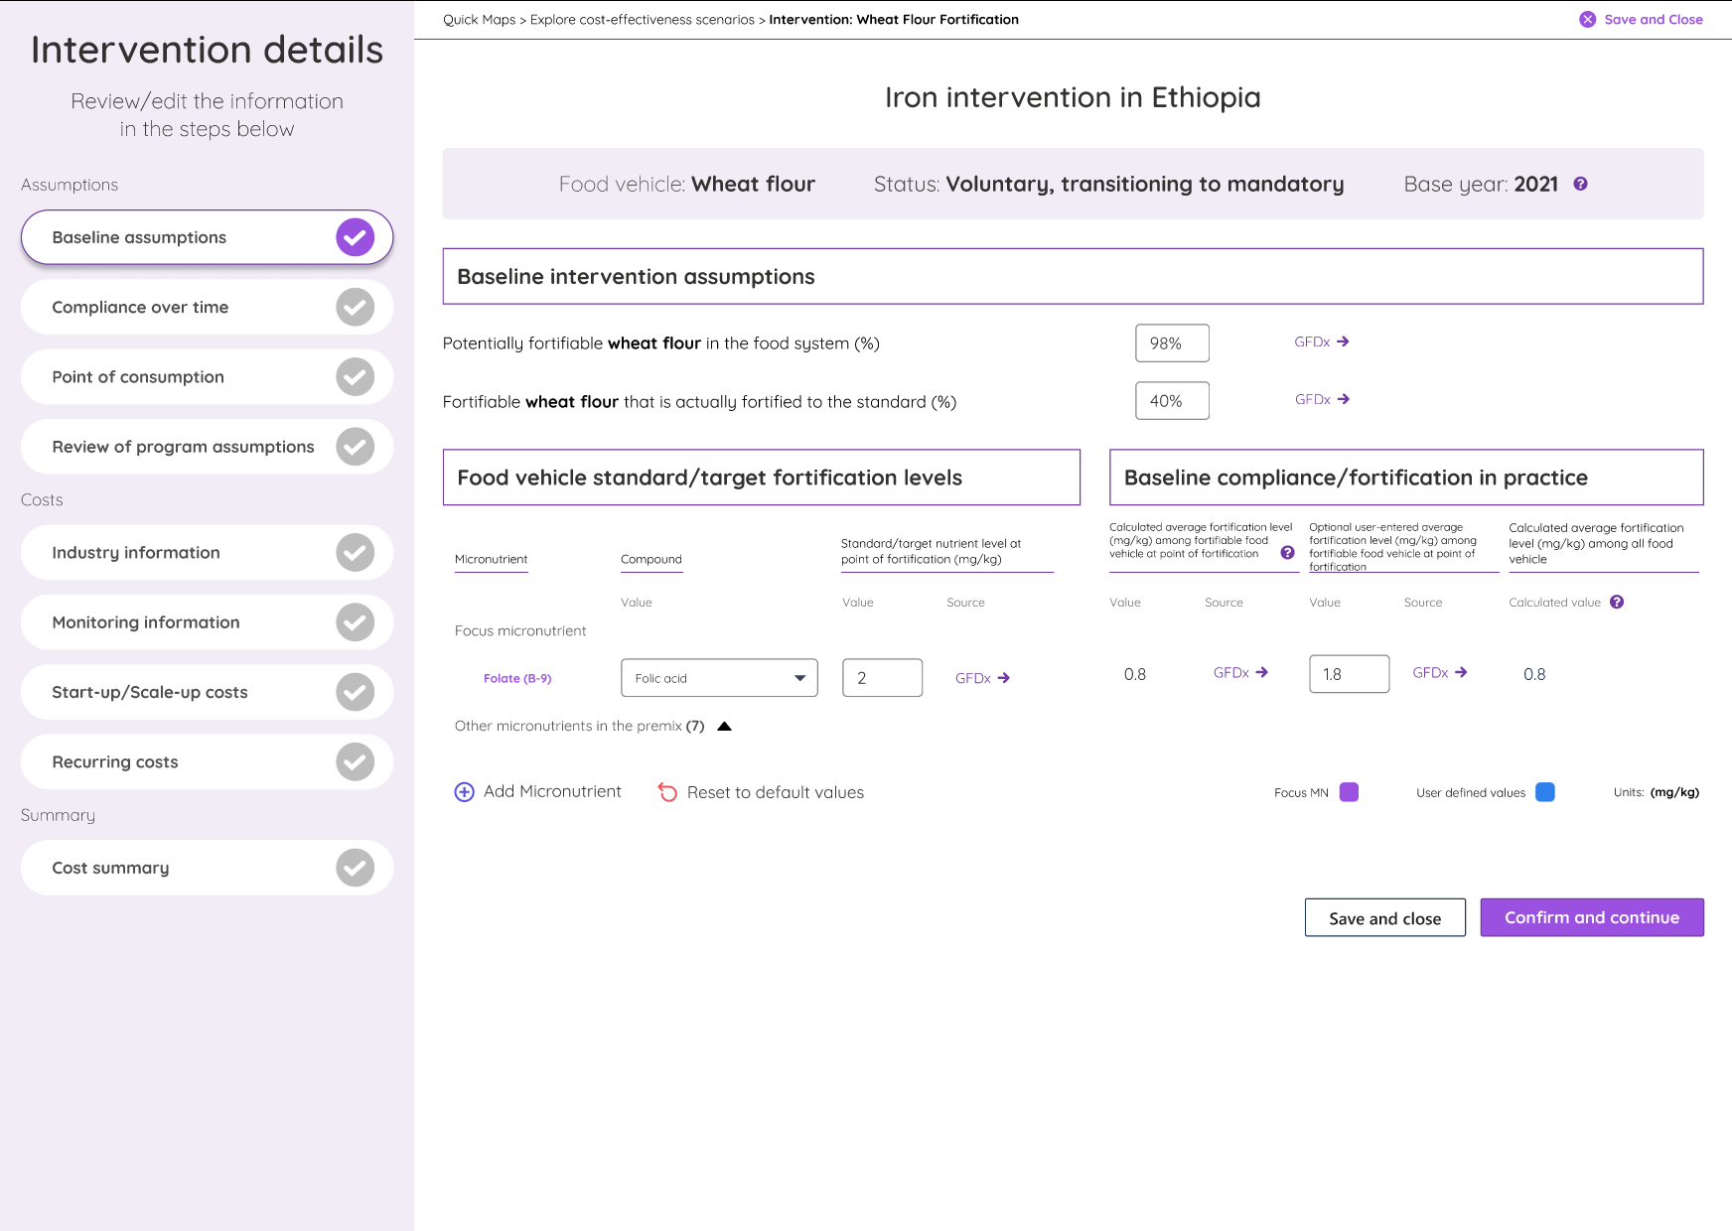Expand the Folic acid dropdown arrow
1732x1231 pixels.
click(800, 677)
